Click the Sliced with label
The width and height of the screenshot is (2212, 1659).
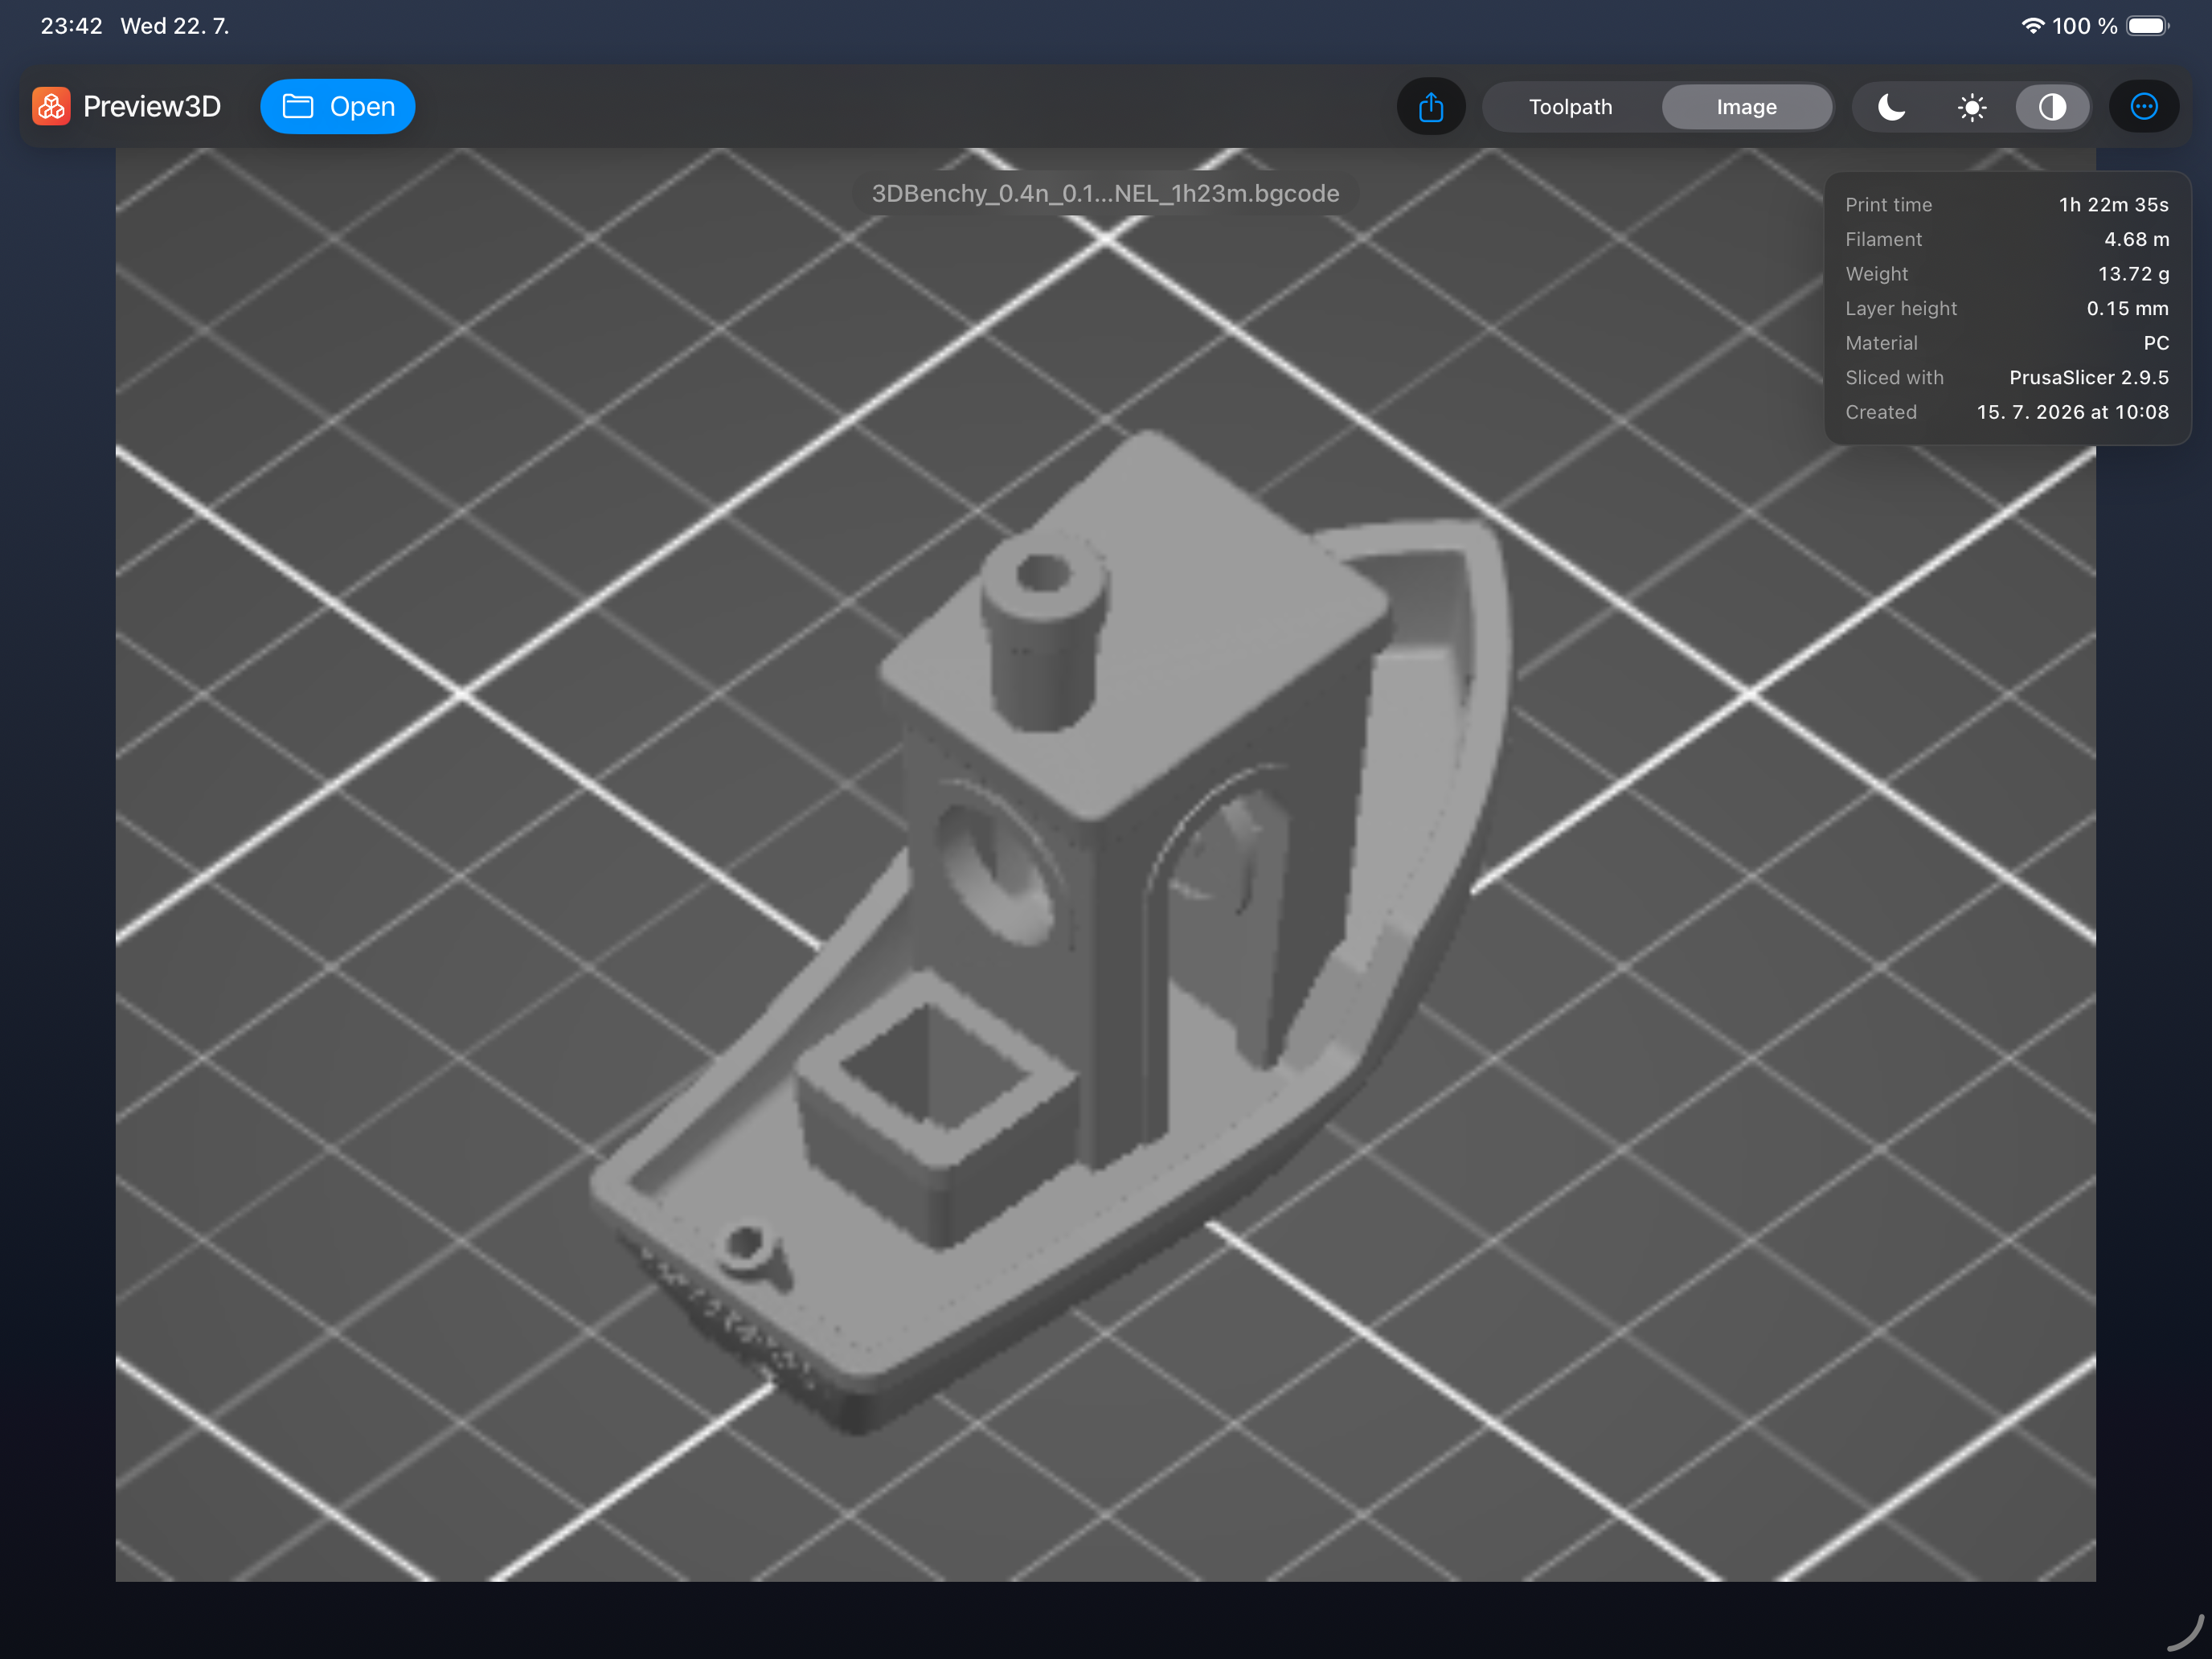(1894, 378)
